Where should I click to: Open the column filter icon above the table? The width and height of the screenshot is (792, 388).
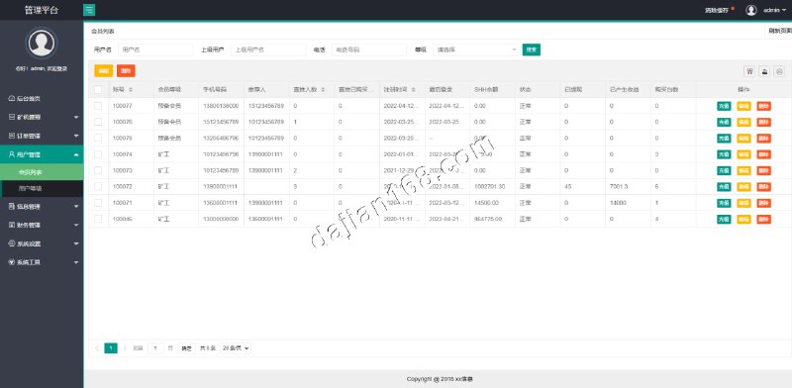point(750,71)
